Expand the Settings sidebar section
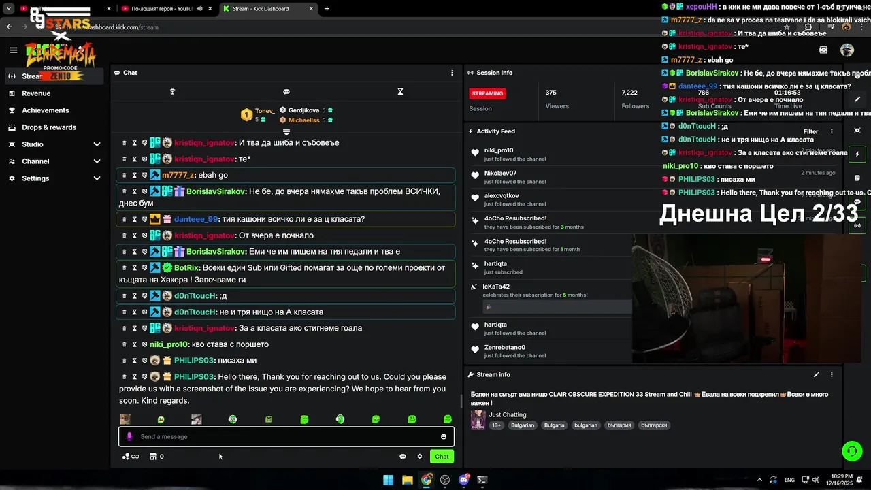 coord(54,178)
